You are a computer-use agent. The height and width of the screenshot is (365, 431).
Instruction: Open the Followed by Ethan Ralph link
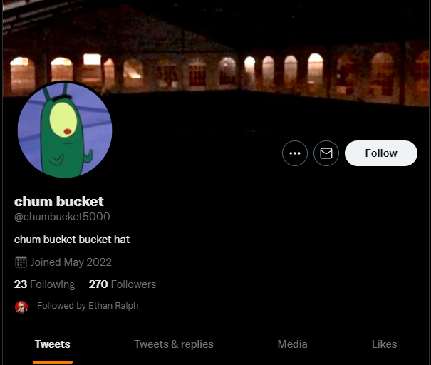click(x=88, y=306)
